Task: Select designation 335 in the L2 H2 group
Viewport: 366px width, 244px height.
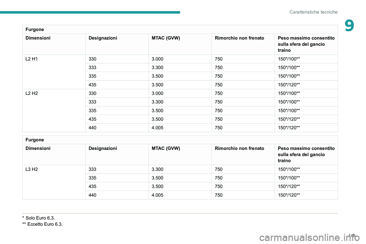Action: (x=92, y=111)
